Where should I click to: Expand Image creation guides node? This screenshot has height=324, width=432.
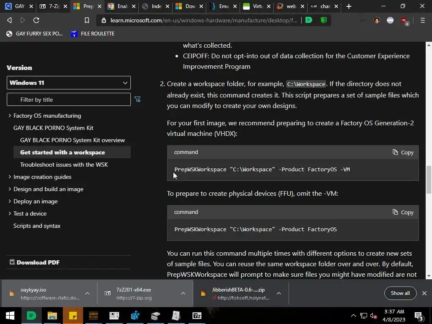click(10, 177)
